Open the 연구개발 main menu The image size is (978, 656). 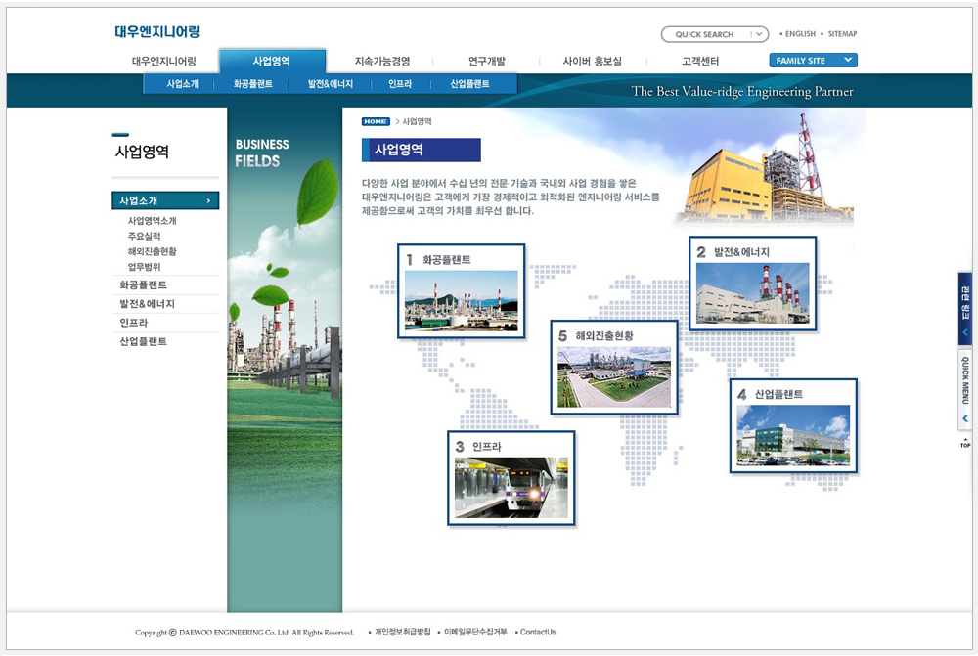487,62
